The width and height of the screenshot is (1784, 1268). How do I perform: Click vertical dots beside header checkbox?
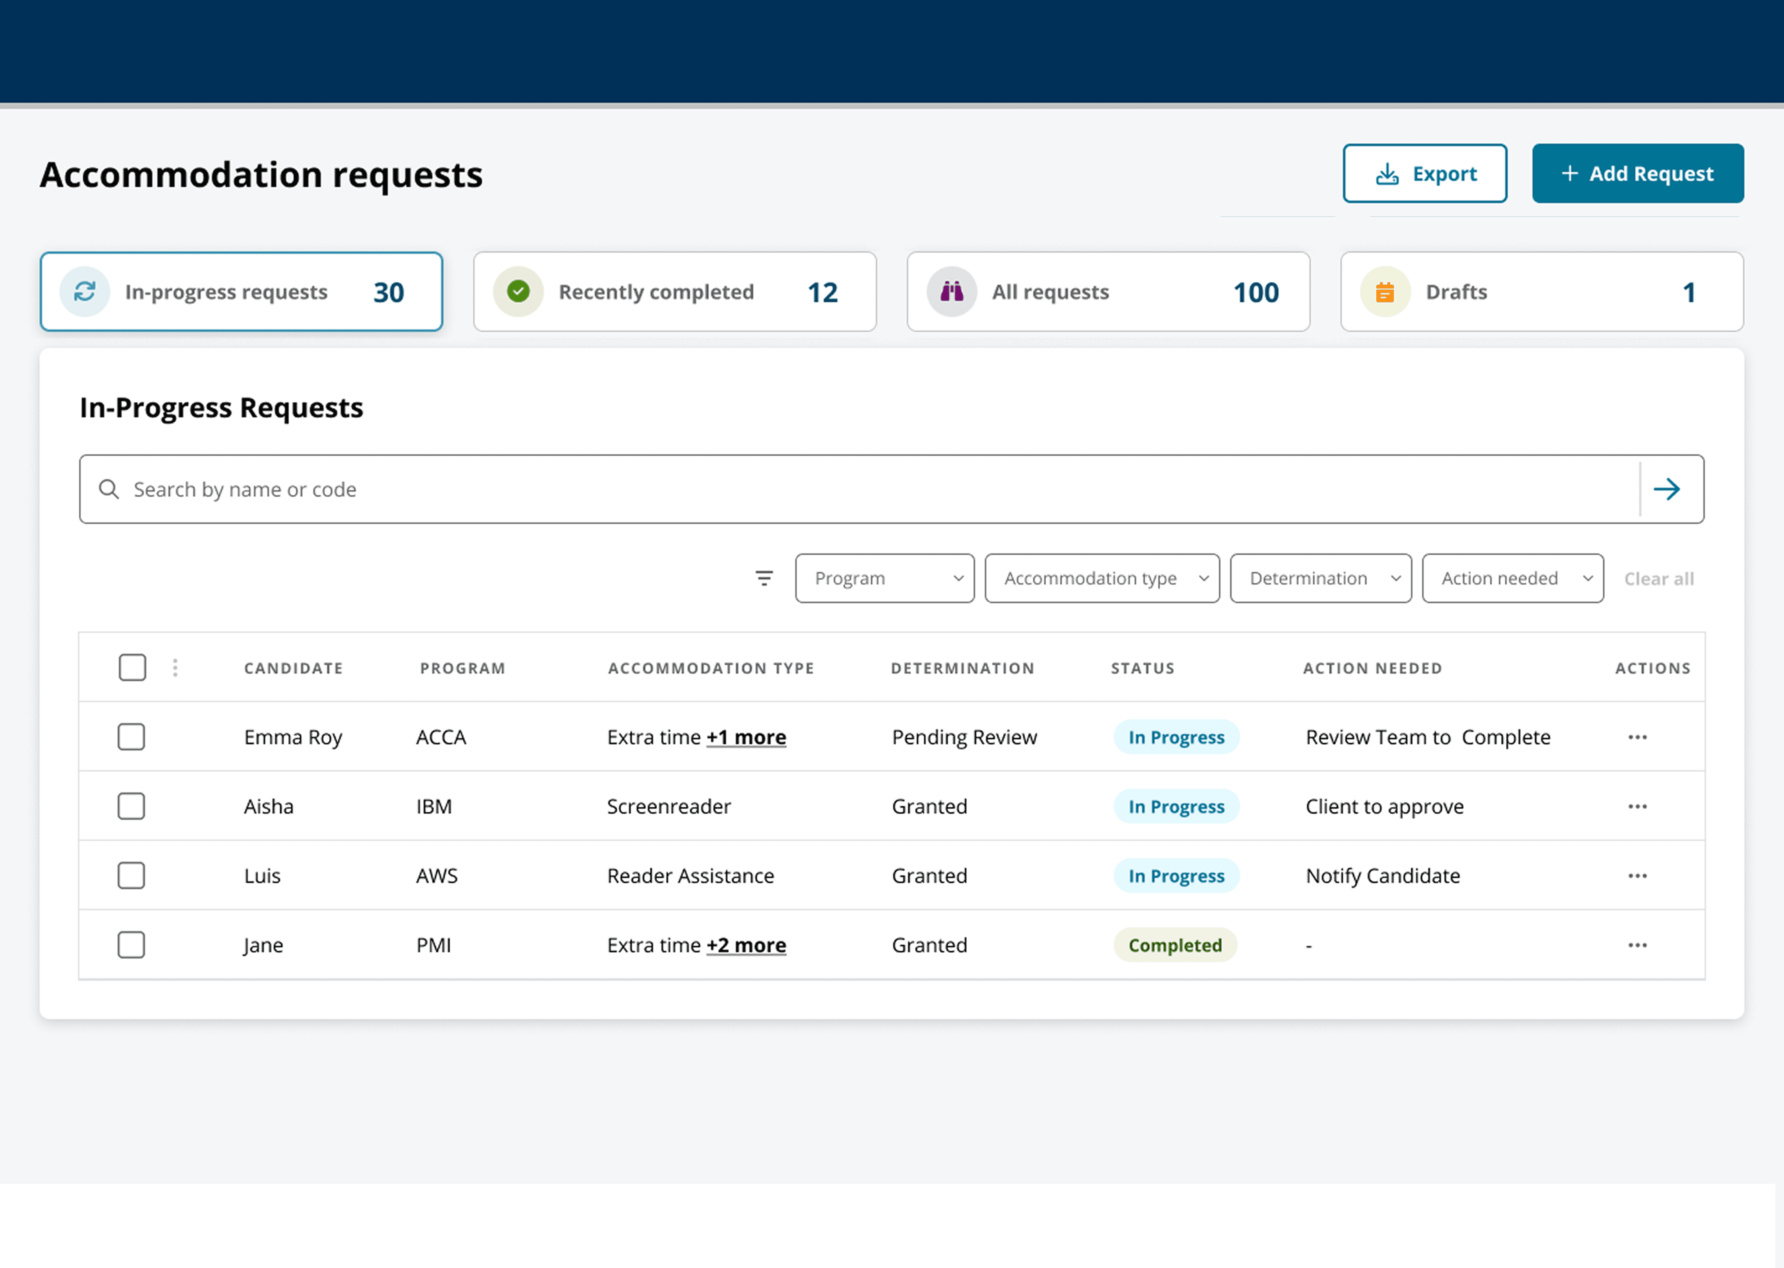pyautogui.click(x=175, y=667)
